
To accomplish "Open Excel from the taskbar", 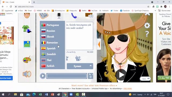I will pyautogui.click(x=40, y=95).
